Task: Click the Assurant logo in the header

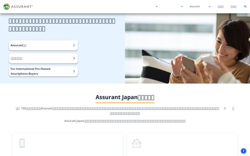Action: coord(18,7)
